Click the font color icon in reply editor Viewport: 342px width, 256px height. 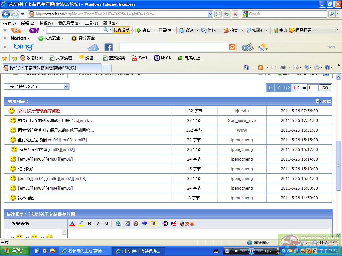click(x=72, y=224)
